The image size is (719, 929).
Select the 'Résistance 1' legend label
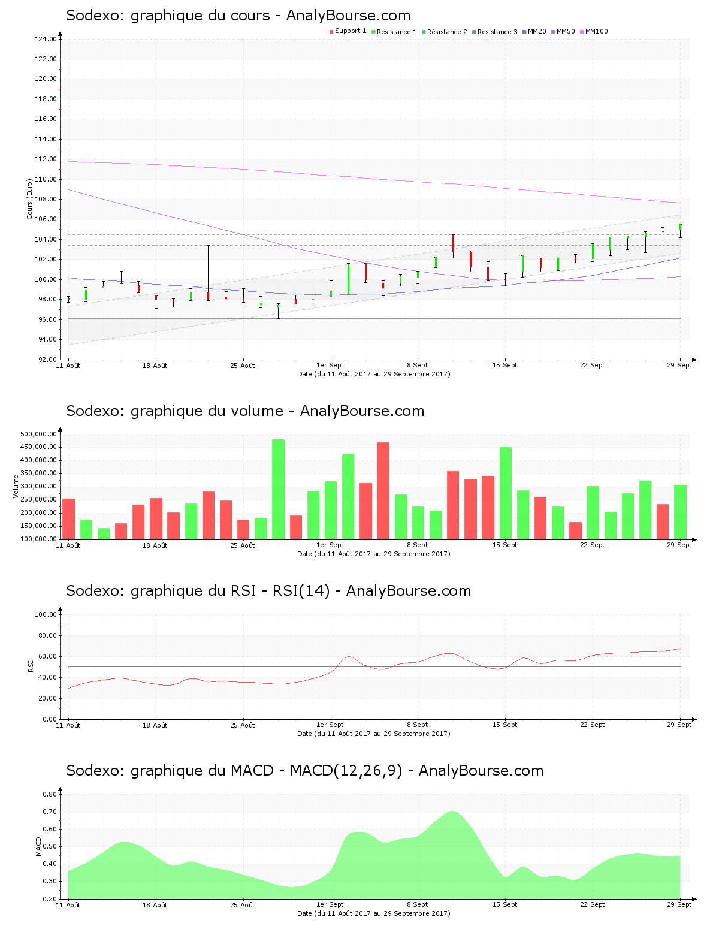[397, 31]
